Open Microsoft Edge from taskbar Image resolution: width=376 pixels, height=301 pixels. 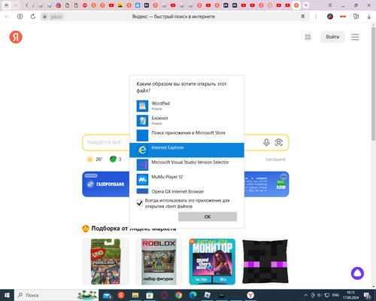coord(193,295)
